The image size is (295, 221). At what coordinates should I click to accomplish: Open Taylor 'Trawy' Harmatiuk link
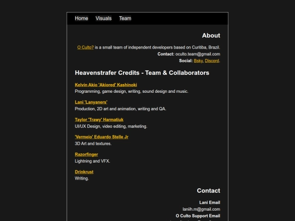(99, 120)
